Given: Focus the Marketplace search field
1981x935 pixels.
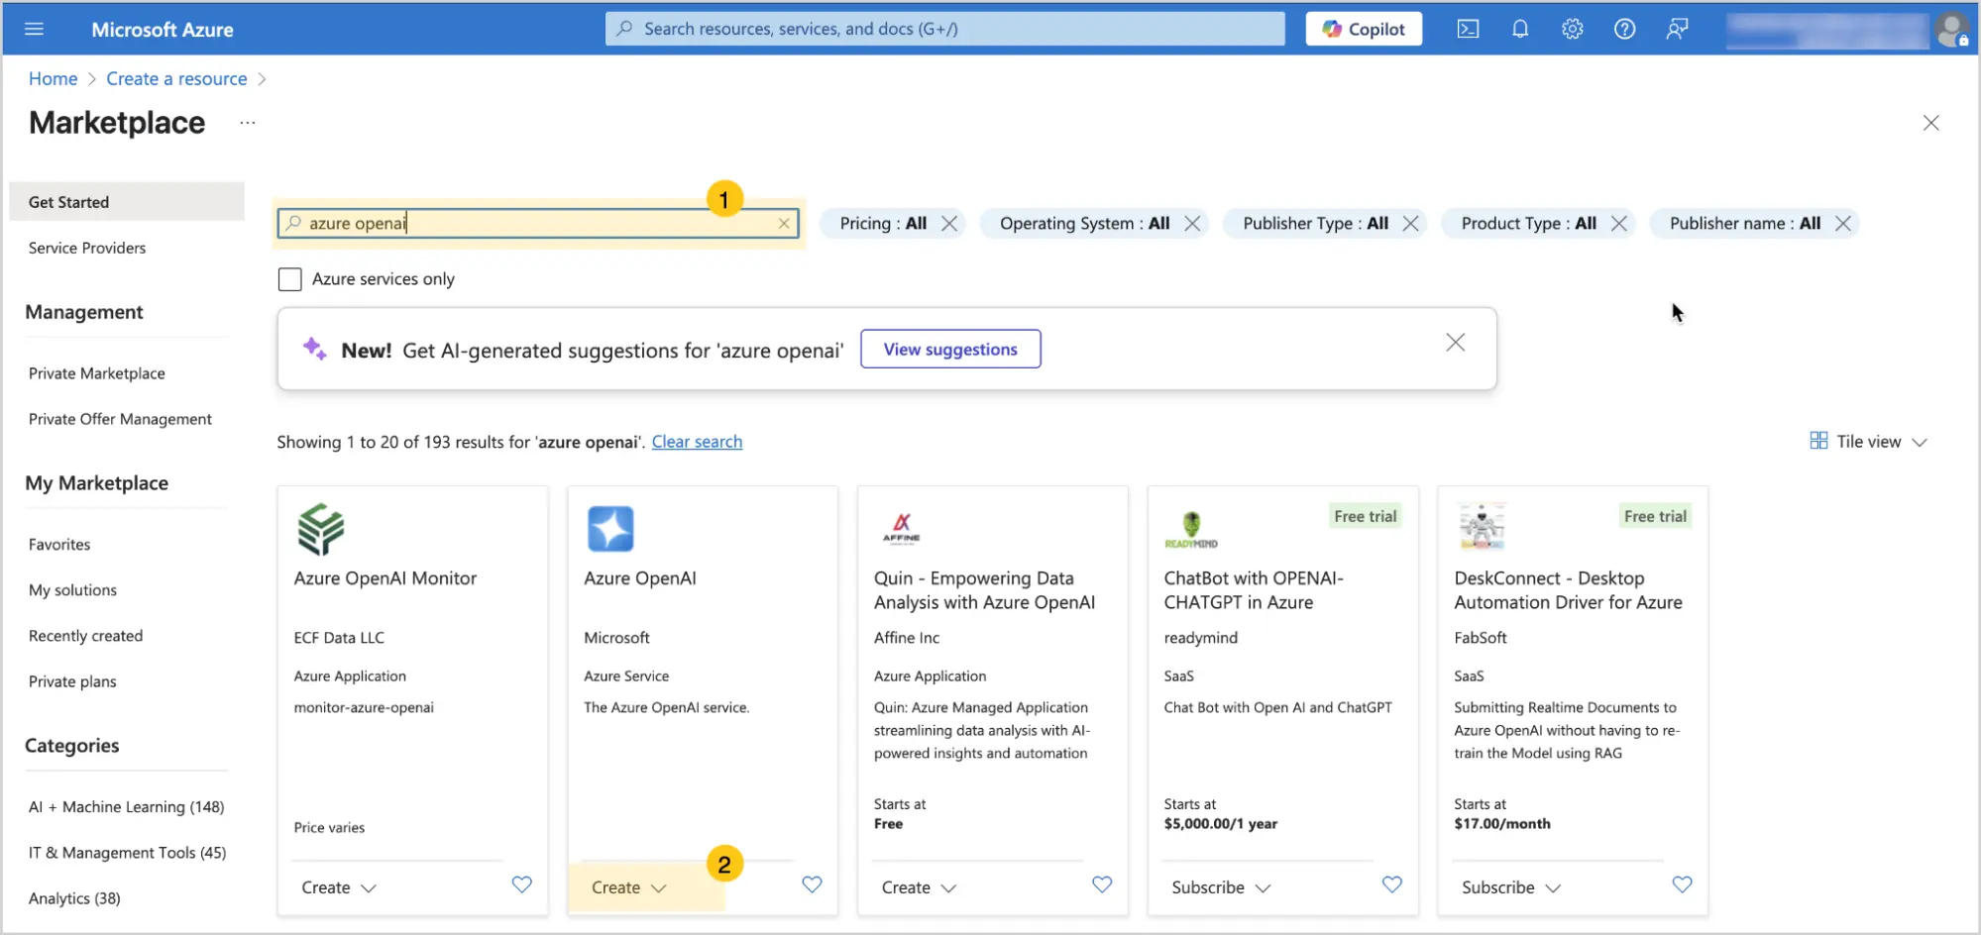Looking at the screenshot, I should [x=538, y=223].
